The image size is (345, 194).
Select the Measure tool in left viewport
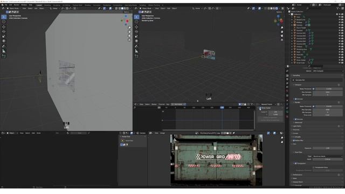pyautogui.click(x=4, y=51)
